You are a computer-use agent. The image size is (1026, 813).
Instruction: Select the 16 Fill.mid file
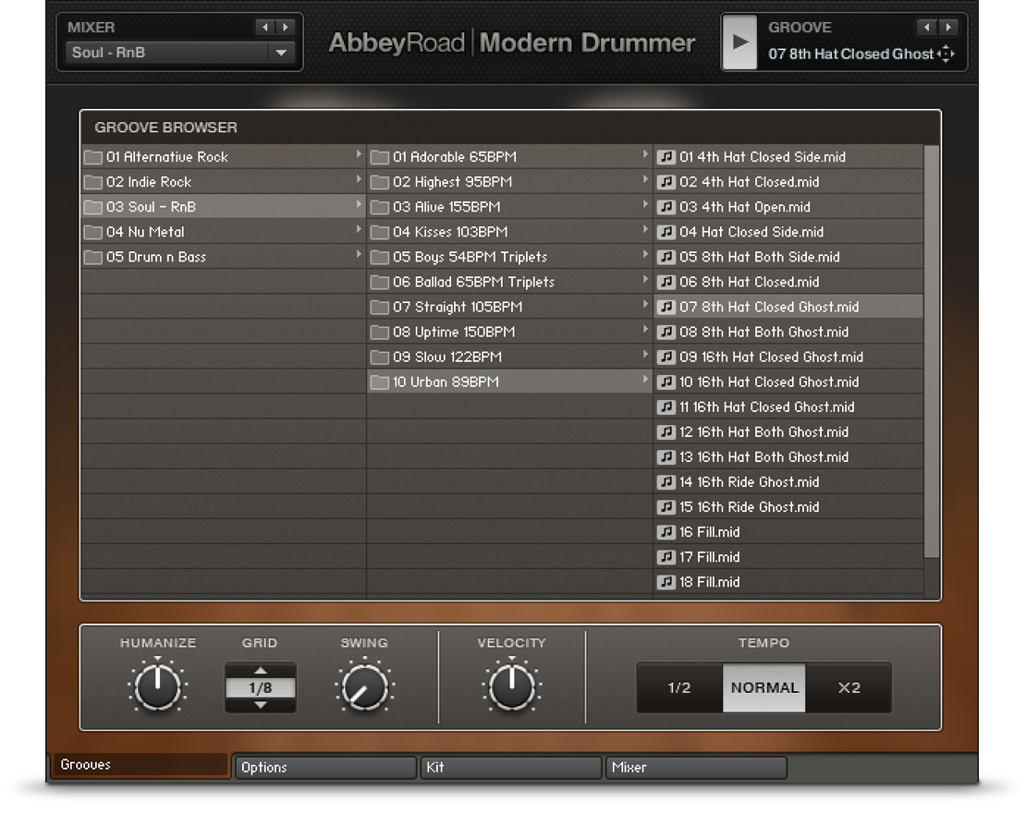788,532
